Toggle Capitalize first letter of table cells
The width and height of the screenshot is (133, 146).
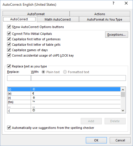coord(9,45)
